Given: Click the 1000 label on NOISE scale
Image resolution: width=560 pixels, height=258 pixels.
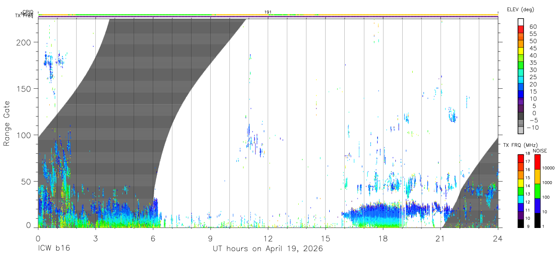Looking at the screenshot, I should [547, 183].
